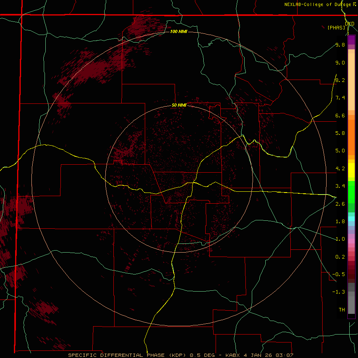
Task: Click the 4 JAN 26 date stamp
Action: [258, 355]
